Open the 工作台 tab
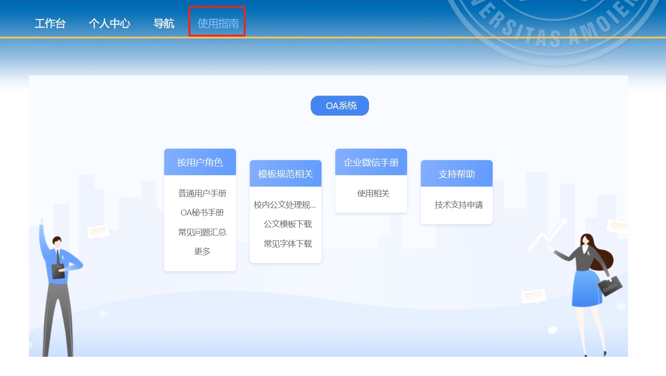 (50, 23)
